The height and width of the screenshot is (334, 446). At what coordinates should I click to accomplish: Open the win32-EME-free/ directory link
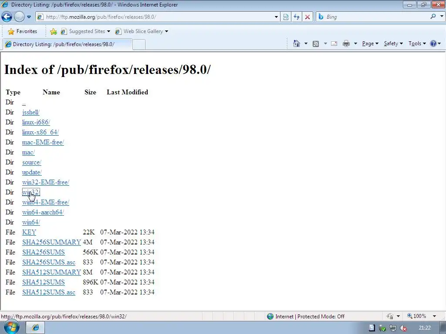45,182
